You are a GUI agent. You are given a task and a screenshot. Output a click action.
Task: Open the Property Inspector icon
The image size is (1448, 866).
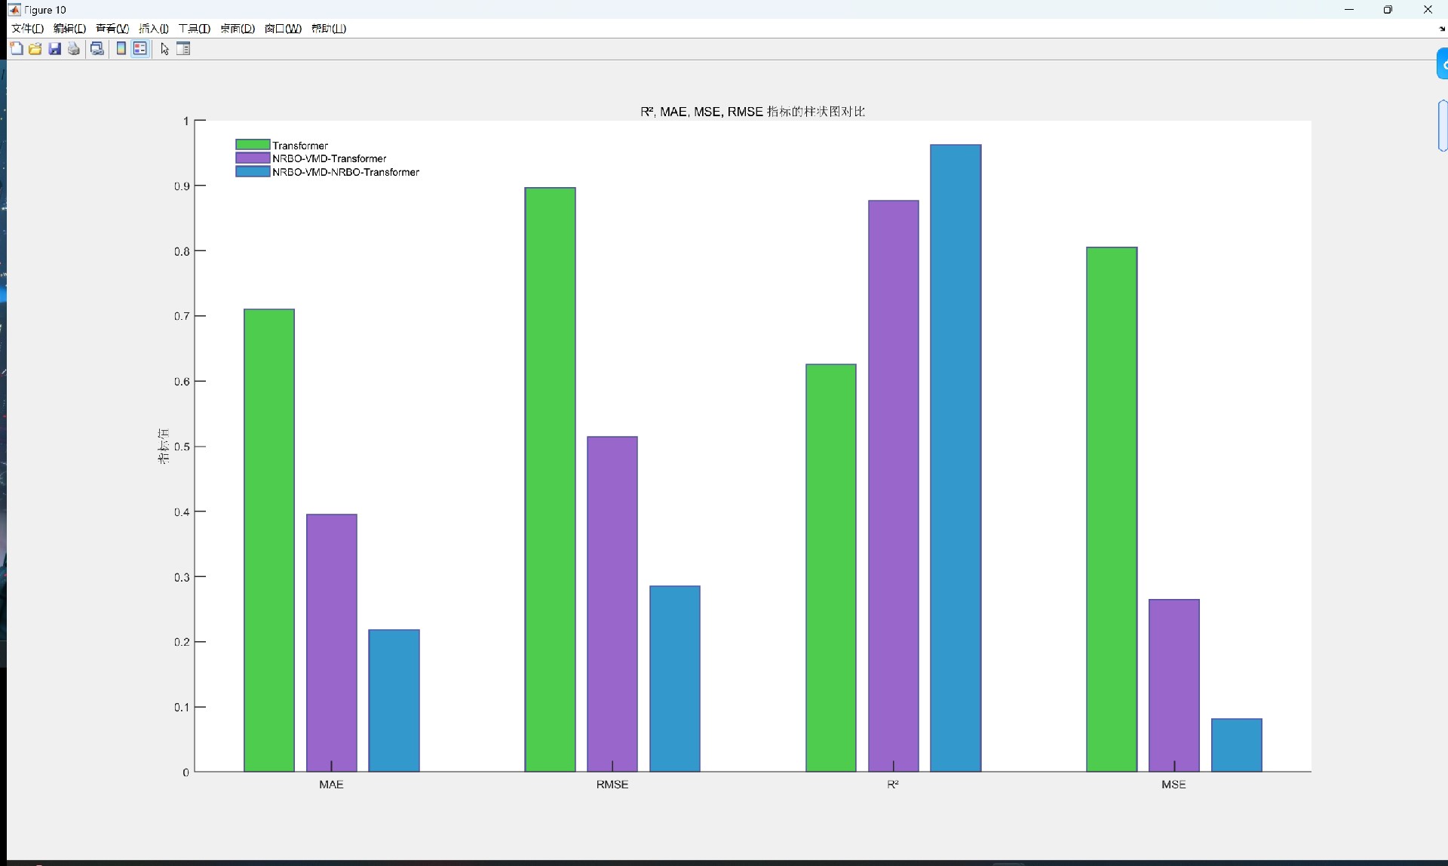click(183, 49)
